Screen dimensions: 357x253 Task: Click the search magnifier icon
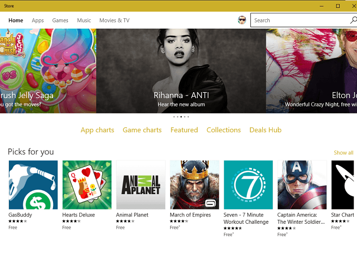click(x=354, y=20)
